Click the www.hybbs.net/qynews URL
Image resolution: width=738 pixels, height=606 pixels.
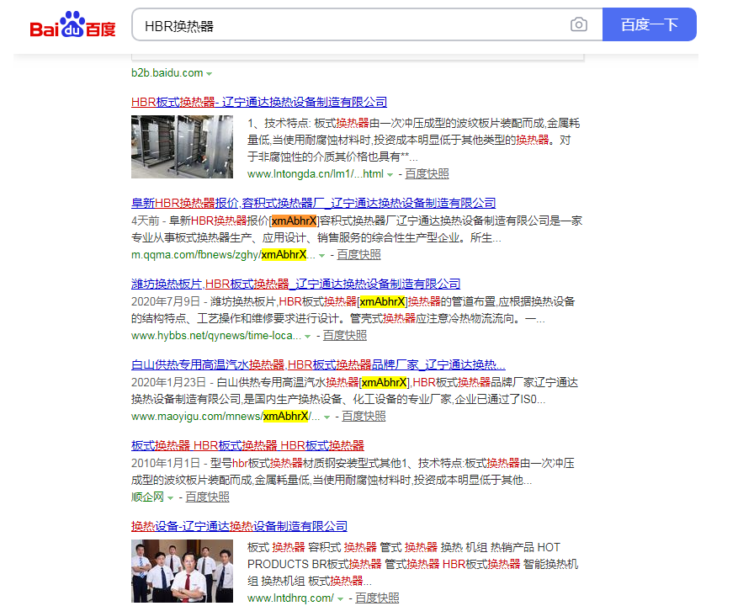[x=216, y=336]
